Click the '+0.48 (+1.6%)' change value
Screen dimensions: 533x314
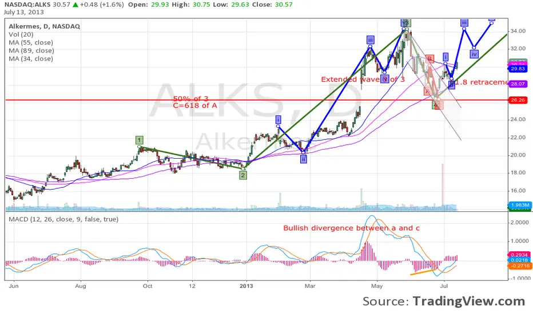pos(102,5)
